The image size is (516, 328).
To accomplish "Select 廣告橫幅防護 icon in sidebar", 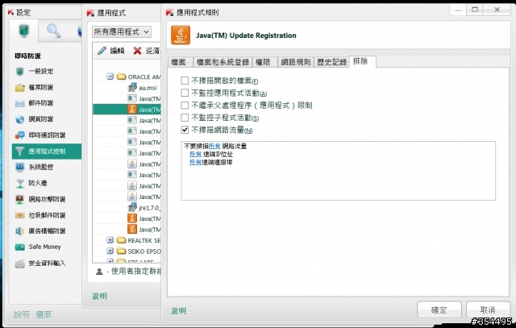I will coord(19,231).
